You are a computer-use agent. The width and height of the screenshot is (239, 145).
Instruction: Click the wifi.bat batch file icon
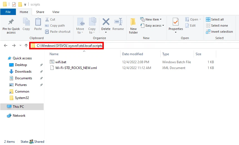[52, 62]
